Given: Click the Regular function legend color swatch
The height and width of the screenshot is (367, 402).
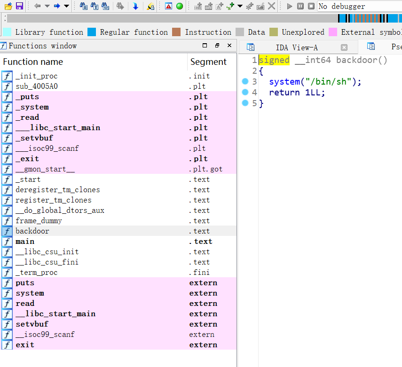Looking at the screenshot, I should (92, 32).
